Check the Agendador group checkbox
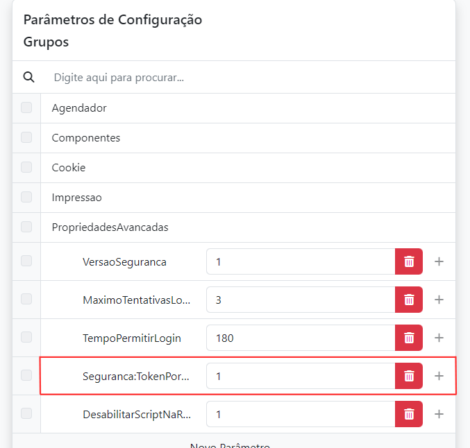Image resolution: width=470 pixels, height=448 pixels. tap(26, 107)
